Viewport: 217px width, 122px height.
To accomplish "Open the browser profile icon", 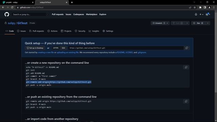I will click(x=210, y=7).
